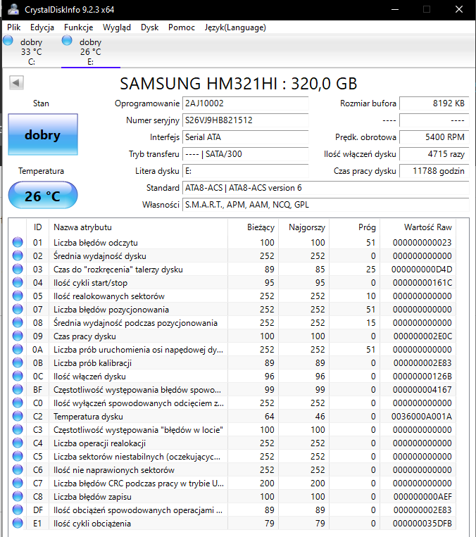Click the Rozmiar bufora value 8192 KB
Screen dimensions: 476x537
tap(434, 103)
